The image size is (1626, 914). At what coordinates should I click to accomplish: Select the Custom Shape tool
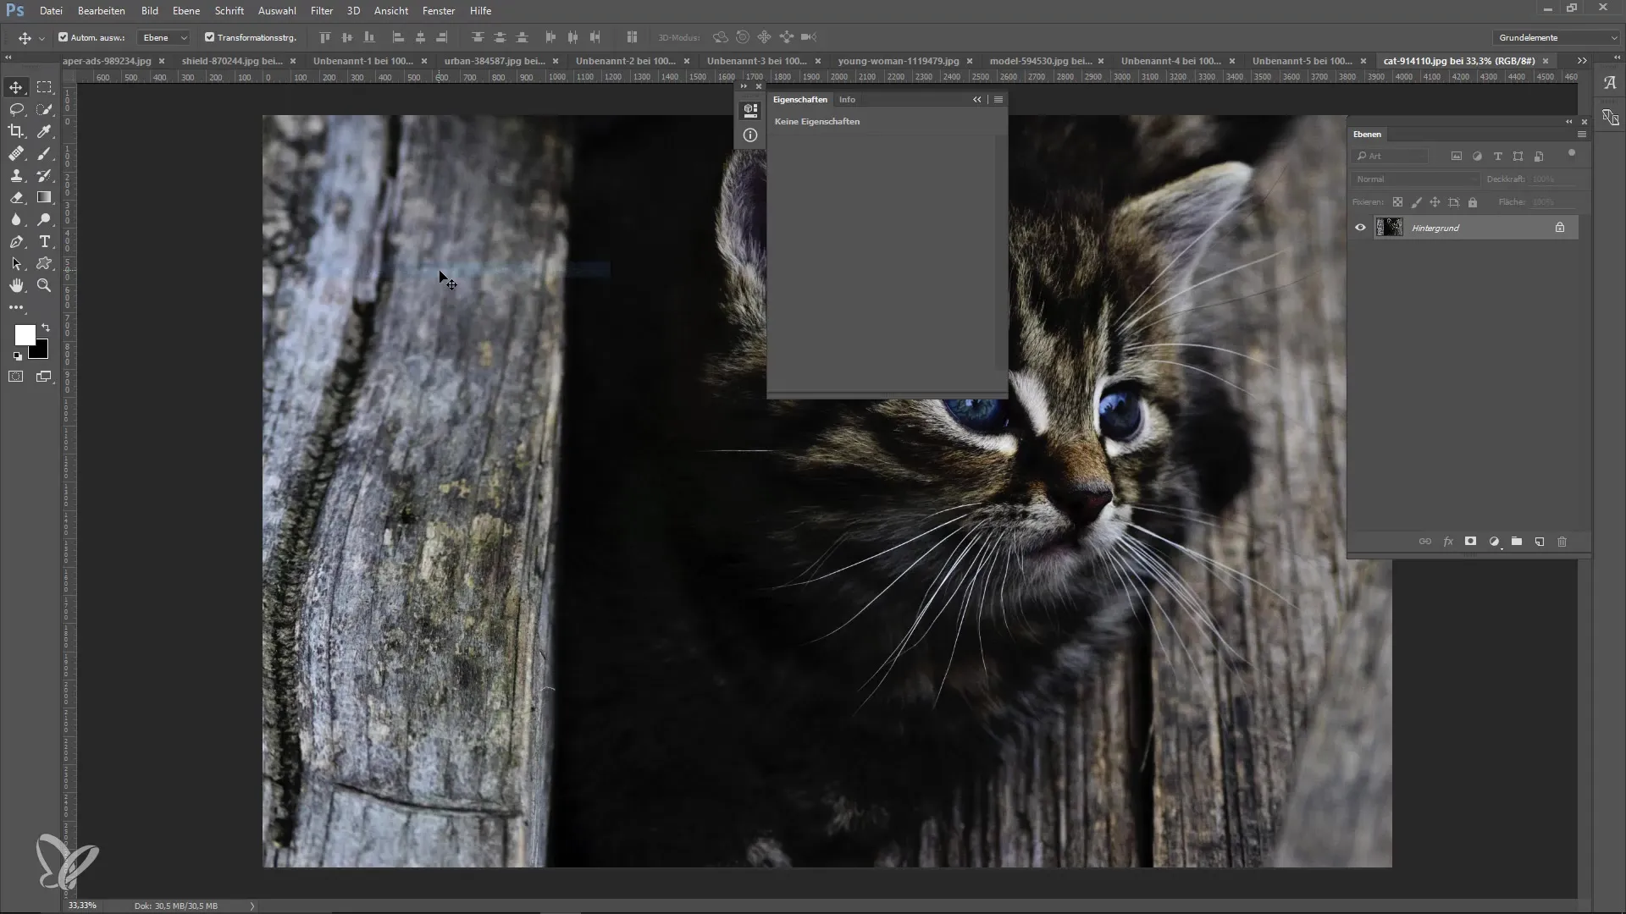click(44, 263)
